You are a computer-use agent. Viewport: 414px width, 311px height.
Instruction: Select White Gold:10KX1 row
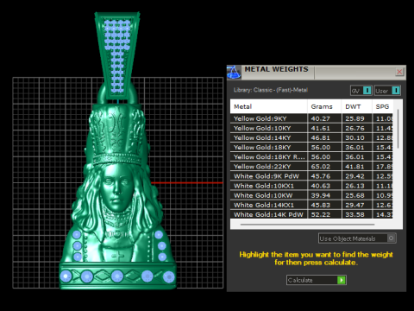point(311,186)
